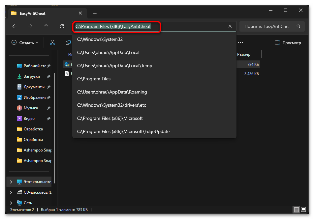The width and height of the screenshot is (314, 219).
Task: Expand the Этот компьютер tree node
Action: (x=11, y=182)
